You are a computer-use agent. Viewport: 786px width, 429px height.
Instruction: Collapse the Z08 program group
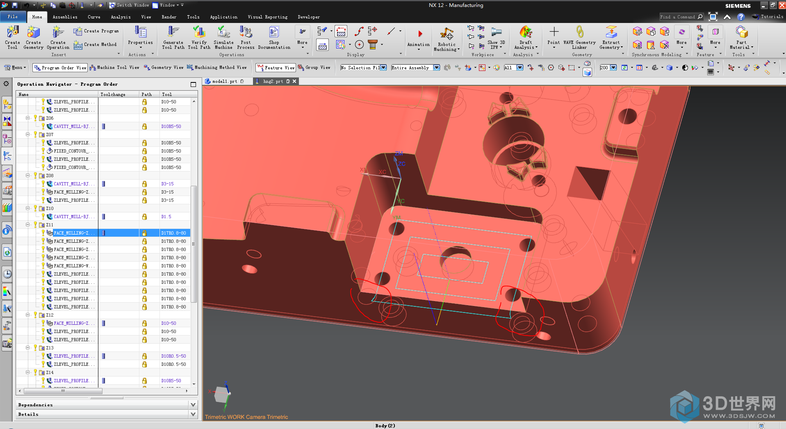coord(28,176)
